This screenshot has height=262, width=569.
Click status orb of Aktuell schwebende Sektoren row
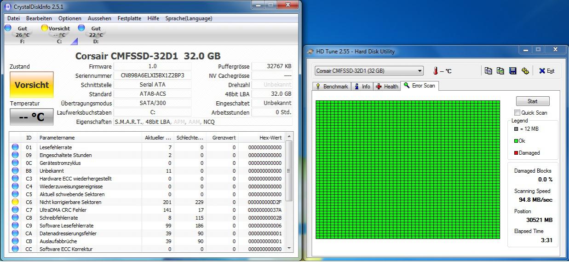click(15, 194)
